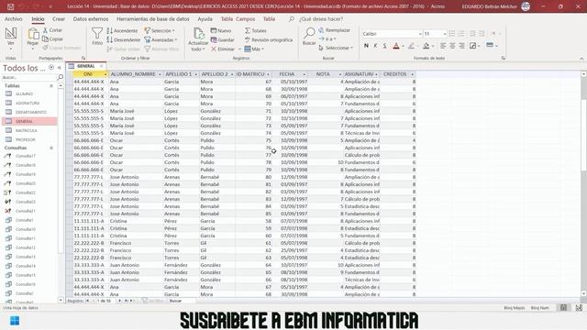Copy selection with Copiar

(52, 38)
